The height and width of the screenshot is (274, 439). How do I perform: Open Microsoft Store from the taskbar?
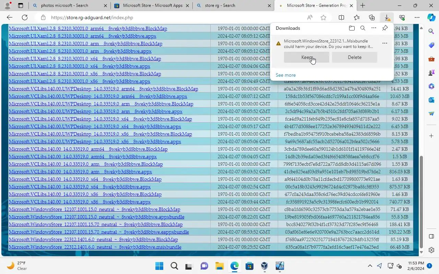250,266
